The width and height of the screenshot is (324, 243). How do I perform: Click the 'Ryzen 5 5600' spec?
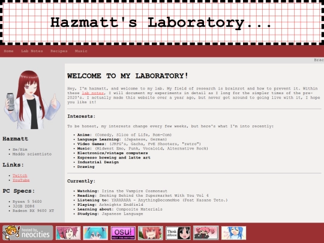27,202
